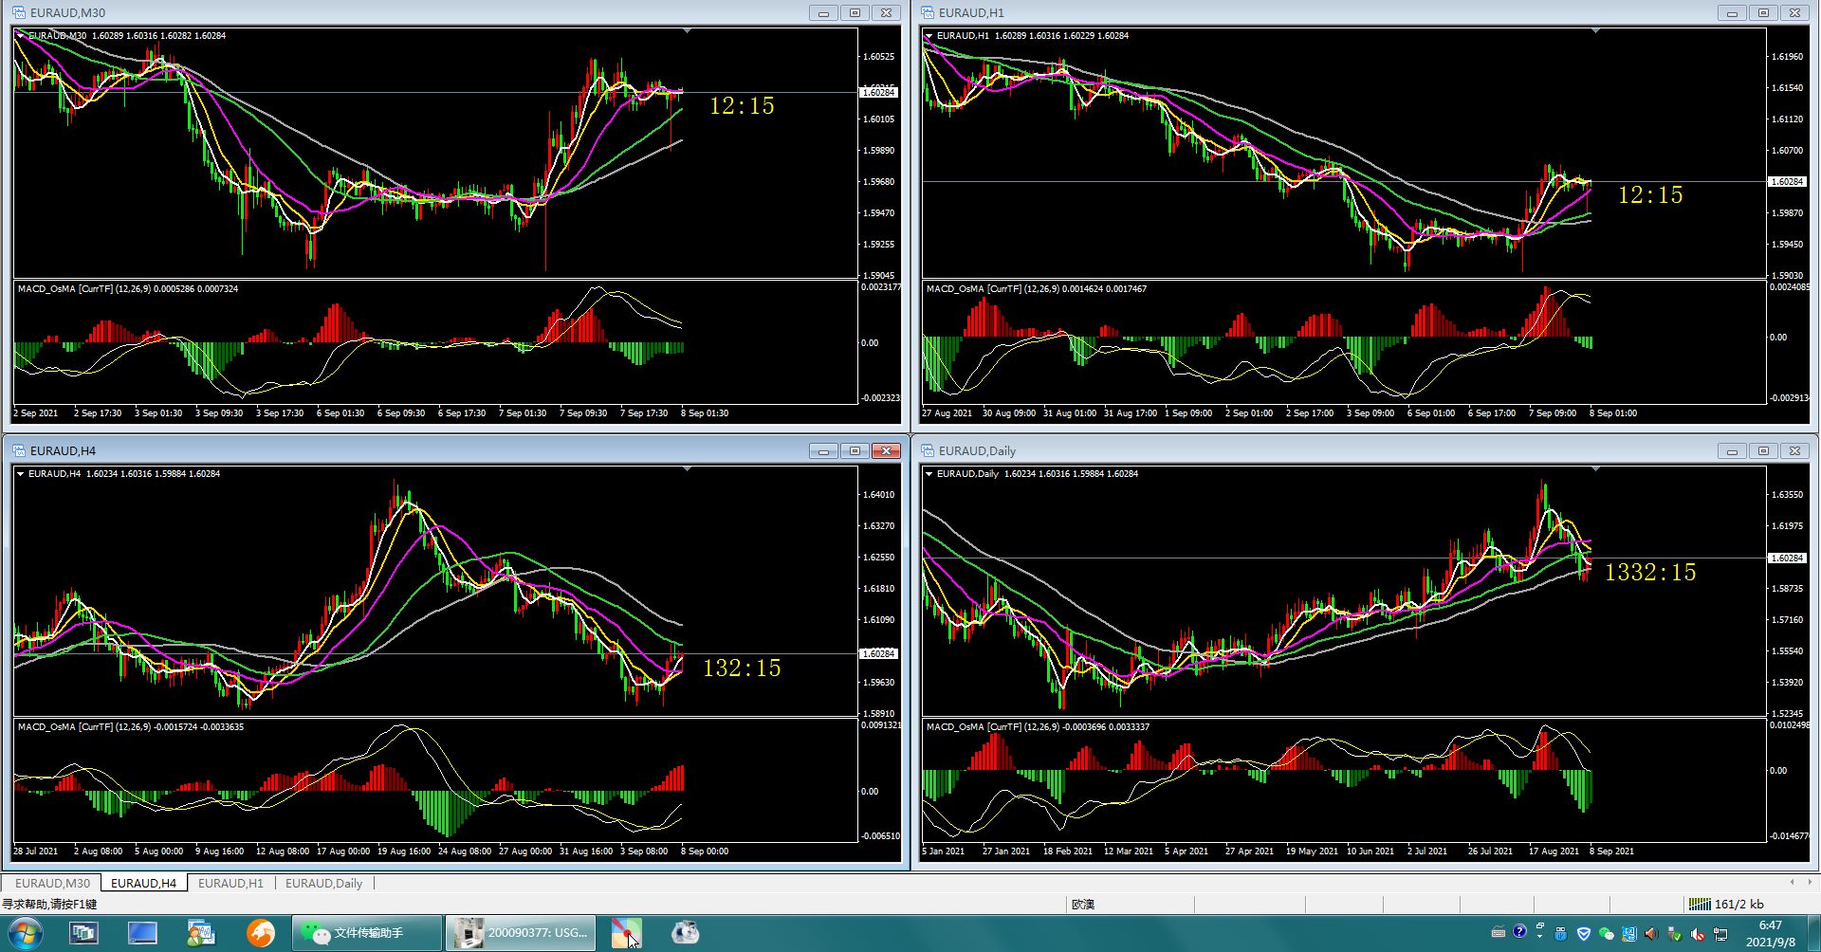Screen dimensions: 1821x952
Task: Click the on-screen keyboard tray icon
Action: point(1499,933)
